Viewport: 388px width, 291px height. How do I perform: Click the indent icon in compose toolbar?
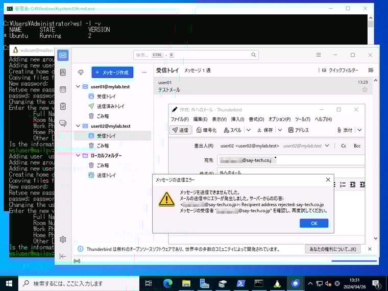click(x=362, y=185)
